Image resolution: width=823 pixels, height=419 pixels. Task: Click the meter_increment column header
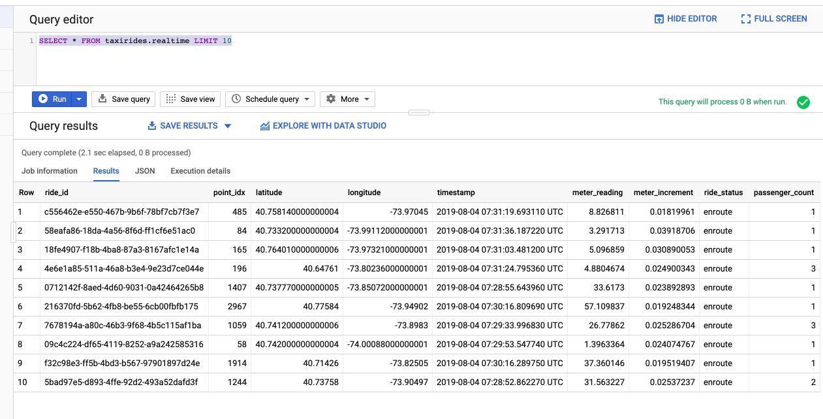tap(663, 193)
